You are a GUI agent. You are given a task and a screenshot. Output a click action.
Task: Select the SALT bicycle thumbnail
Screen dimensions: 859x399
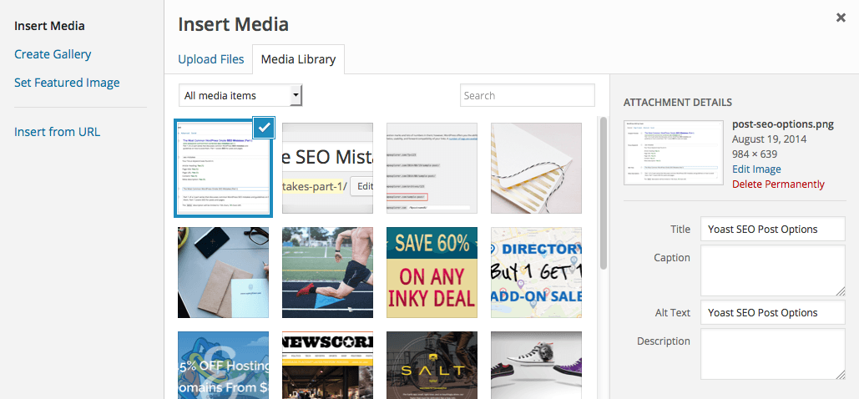coord(432,365)
